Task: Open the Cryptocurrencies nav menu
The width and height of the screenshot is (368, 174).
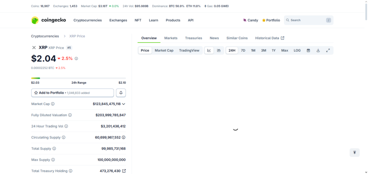Action: coord(87,20)
